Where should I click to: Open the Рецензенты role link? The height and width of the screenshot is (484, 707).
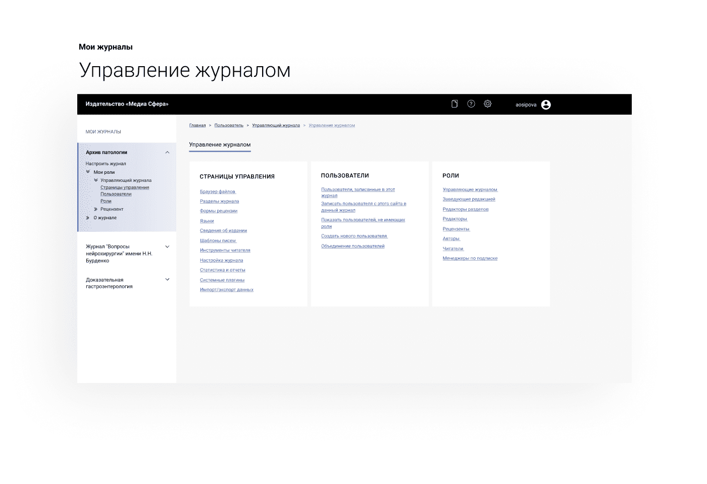pyautogui.click(x=456, y=229)
